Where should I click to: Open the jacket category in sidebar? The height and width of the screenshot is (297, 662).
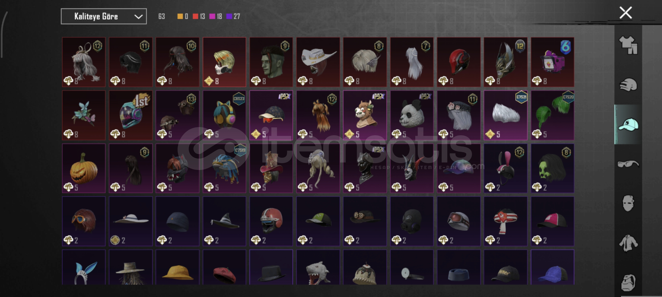tap(628, 243)
